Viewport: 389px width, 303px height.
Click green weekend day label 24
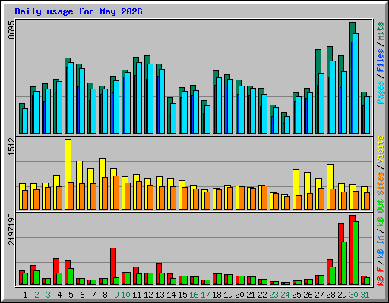point(285,295)
